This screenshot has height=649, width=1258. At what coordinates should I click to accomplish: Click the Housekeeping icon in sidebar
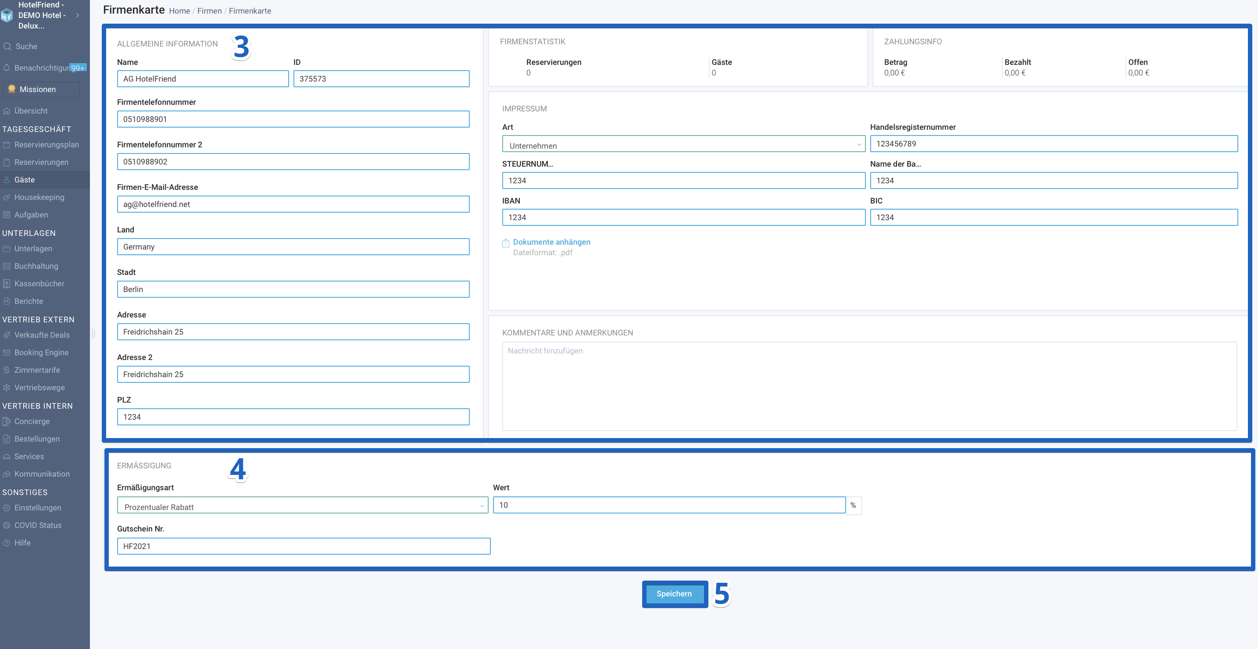point(7,197)
